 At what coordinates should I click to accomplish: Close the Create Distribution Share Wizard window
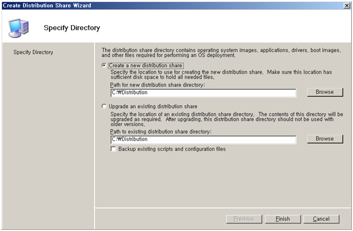click(347, 6)
